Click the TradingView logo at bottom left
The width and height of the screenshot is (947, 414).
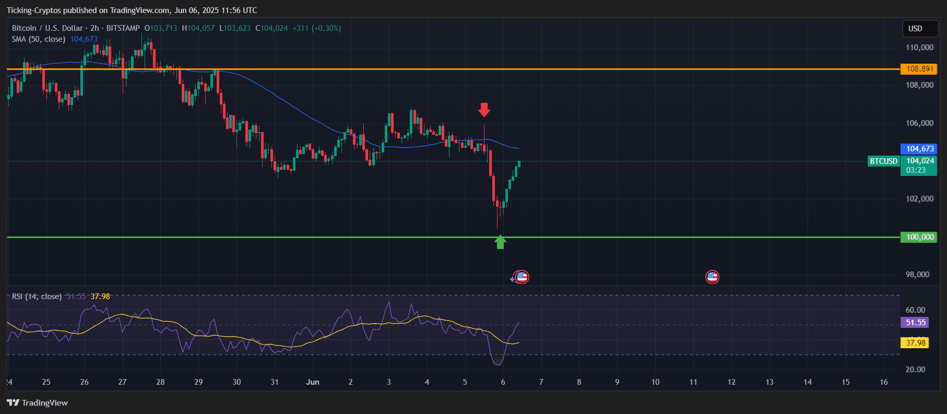[x=38, y=403]
